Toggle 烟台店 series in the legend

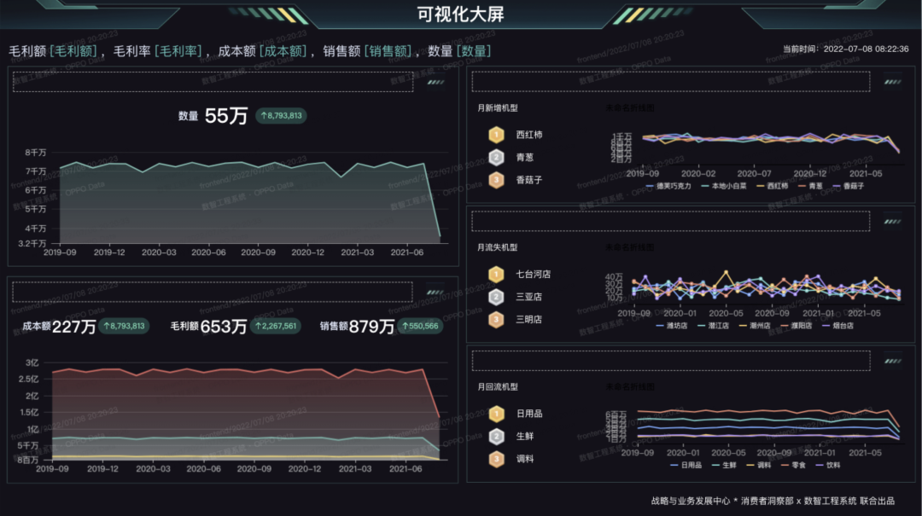coord(837,326)
